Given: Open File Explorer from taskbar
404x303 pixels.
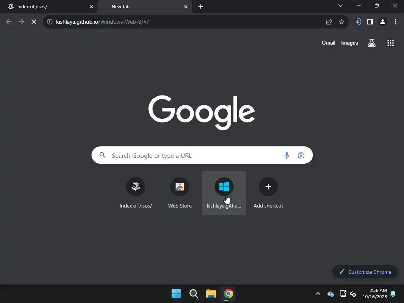Looking at the screenshot, I should point(211,294).
